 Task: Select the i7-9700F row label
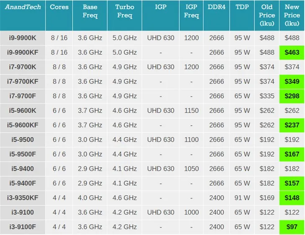point(23,96)
